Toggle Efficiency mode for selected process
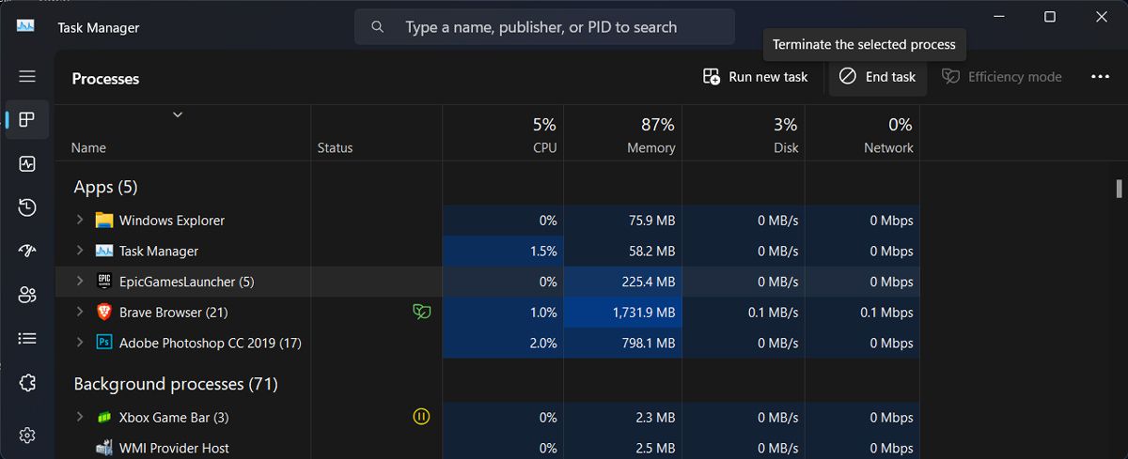Screen dimensions: 1128x459 pyautogui.click(x=1002, y=77)
